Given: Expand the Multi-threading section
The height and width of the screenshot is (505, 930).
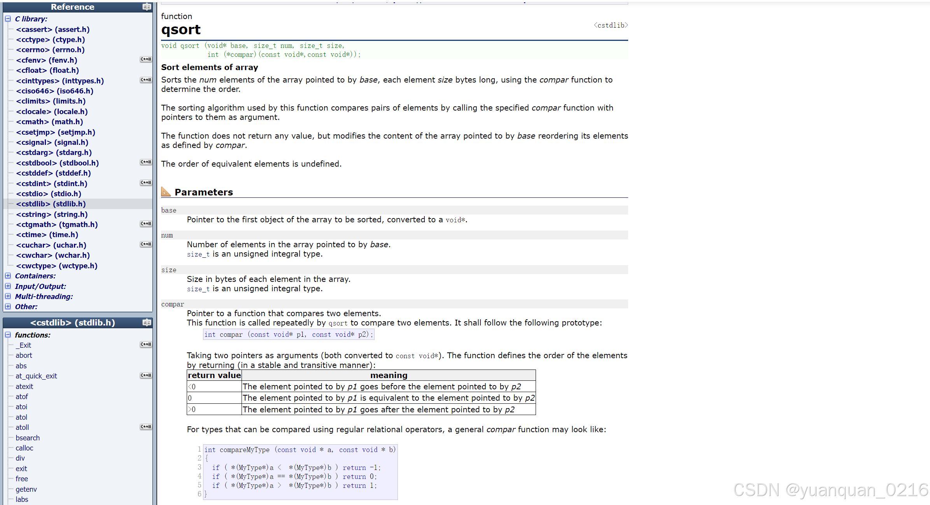Looking at the screenshot, I should pyautogui.click(x=8, y=296).
